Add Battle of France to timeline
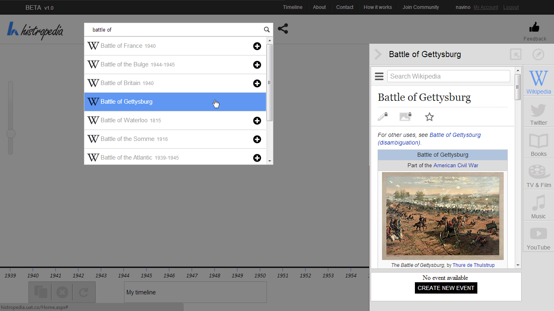Viewport: 554px width, 311px height. click(x=257, y=46)
